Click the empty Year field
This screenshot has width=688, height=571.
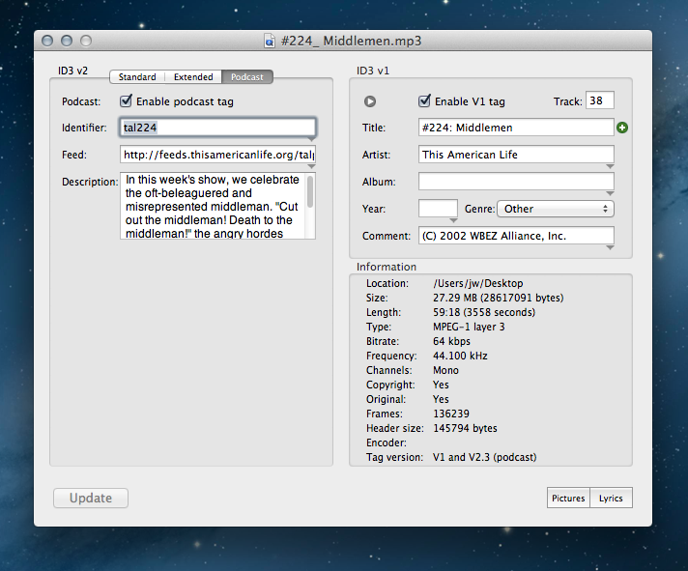click(x=438, y=209)
